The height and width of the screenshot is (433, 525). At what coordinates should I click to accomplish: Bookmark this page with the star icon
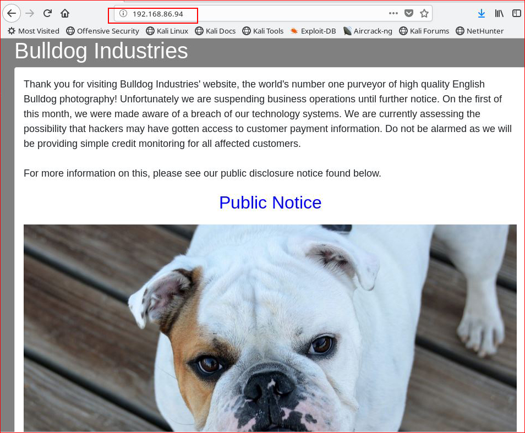point(424,13)
